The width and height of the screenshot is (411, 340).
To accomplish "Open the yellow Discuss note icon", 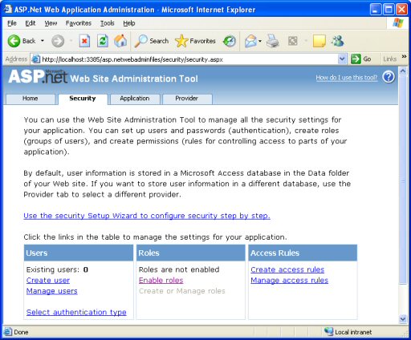I will tap(319, 41).
